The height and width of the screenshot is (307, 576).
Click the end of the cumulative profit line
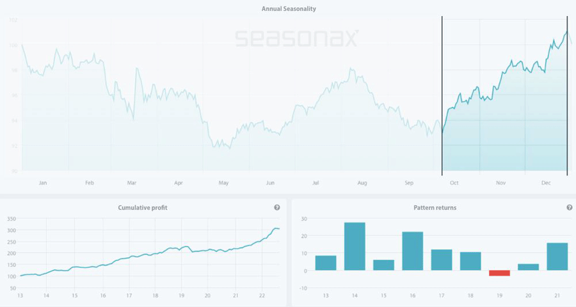coord(279,229)
